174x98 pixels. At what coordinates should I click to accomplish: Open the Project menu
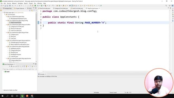click(31, 3)
